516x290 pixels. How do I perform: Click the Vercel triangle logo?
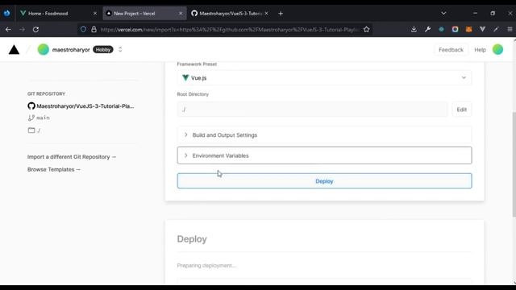[14, 50]
